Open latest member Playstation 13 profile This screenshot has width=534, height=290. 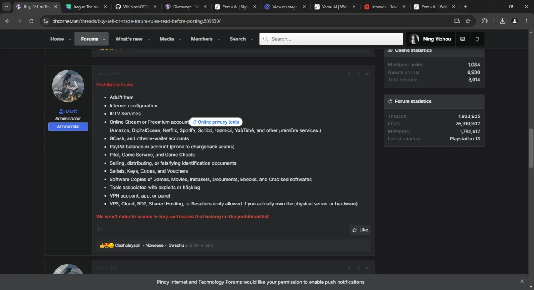(x=465, y=139)
